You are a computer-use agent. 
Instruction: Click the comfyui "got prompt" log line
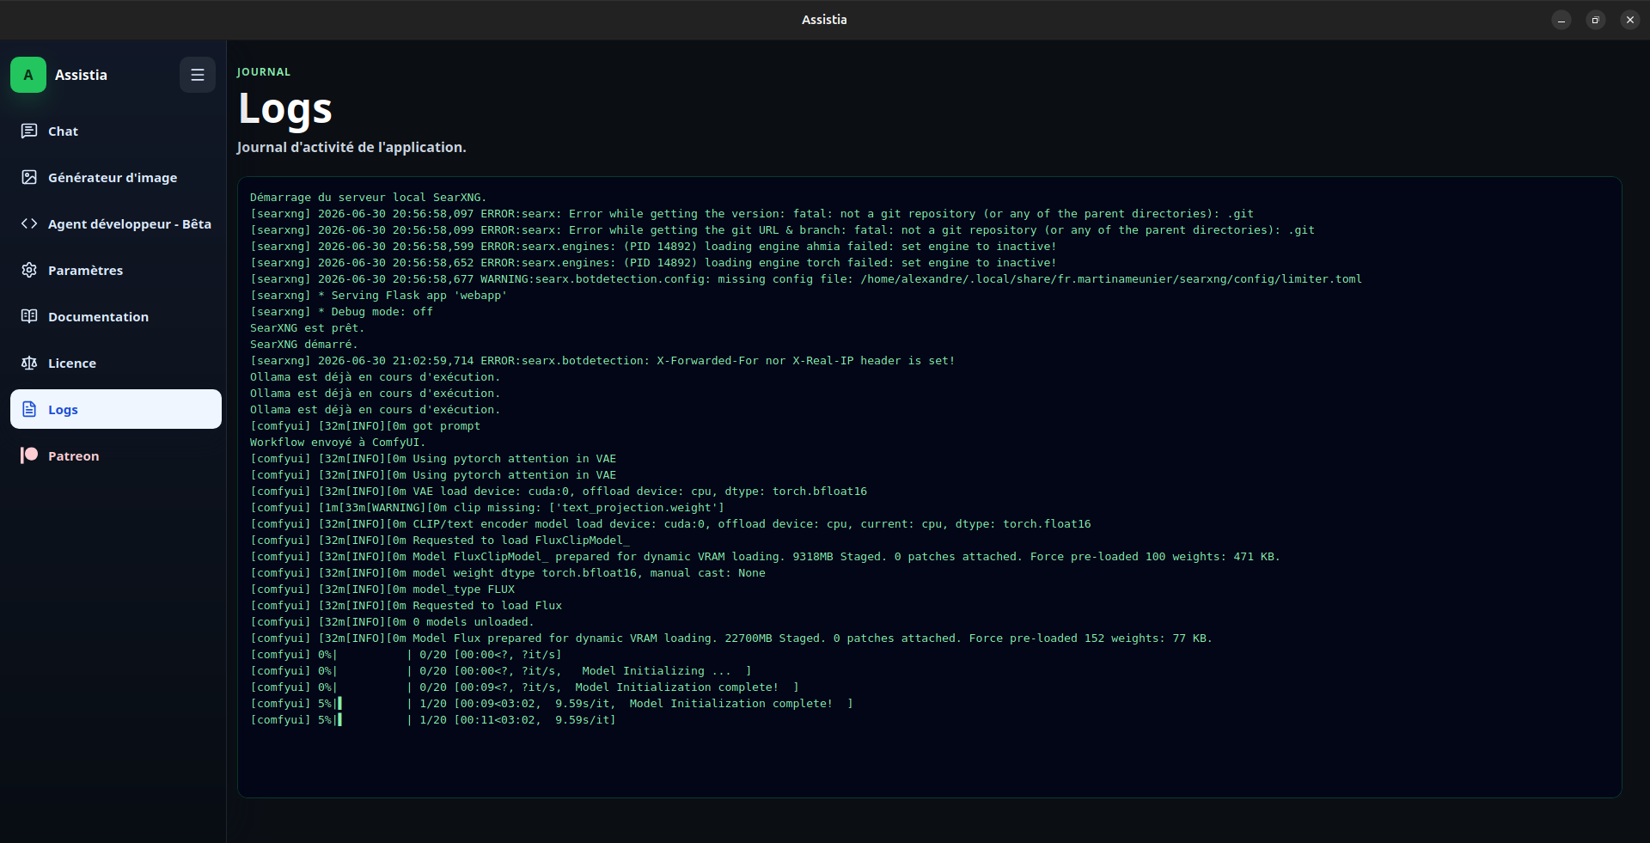pos(365,426)
